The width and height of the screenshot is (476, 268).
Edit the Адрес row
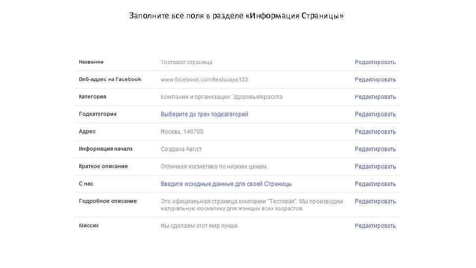point(375,132)
